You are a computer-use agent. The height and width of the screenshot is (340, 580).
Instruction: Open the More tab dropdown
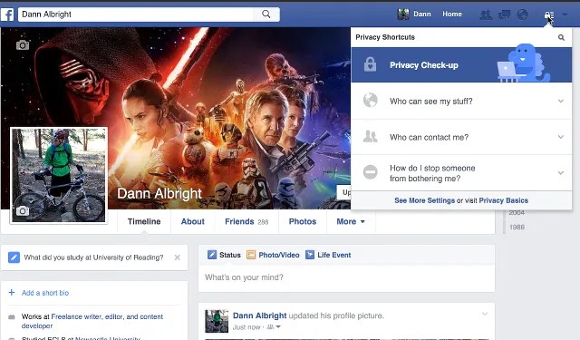351,221
